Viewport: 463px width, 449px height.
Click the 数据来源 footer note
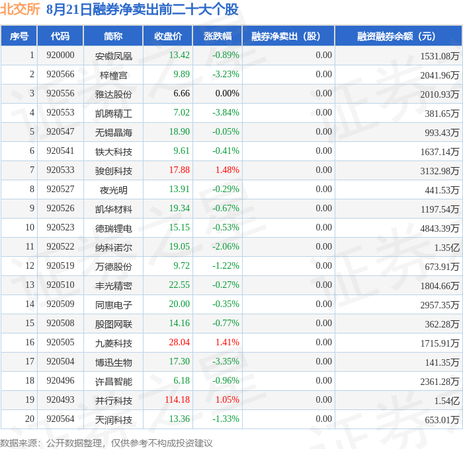click(x=106, y=443)
